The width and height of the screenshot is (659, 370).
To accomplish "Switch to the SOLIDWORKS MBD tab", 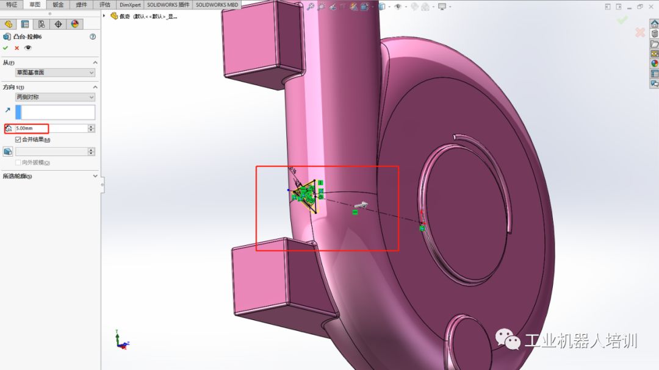I will (x=217, y=5).
